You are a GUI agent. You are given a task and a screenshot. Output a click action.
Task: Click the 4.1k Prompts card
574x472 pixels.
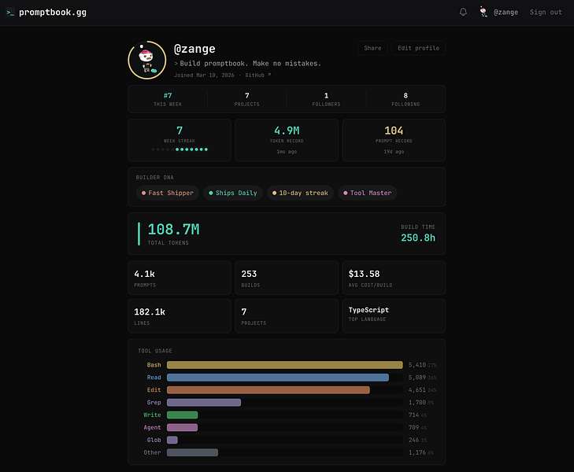coord(180,278)
